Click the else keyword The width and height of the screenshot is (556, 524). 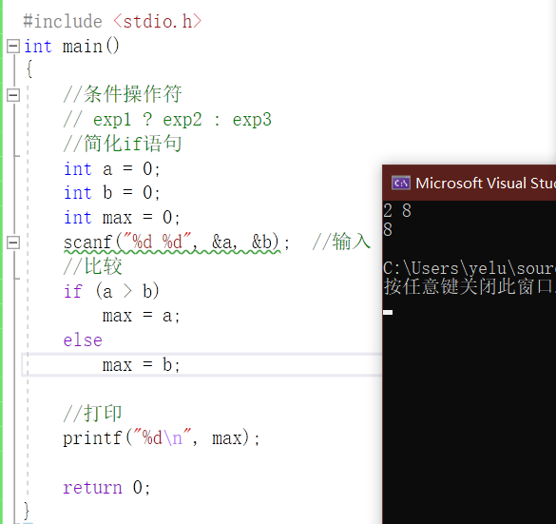[x=83, y=340]
